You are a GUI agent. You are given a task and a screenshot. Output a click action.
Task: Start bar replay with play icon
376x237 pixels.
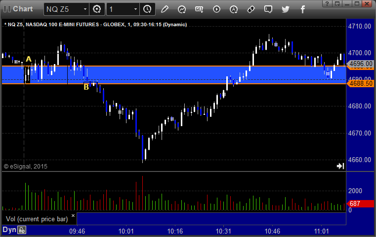tap(216, 9)
